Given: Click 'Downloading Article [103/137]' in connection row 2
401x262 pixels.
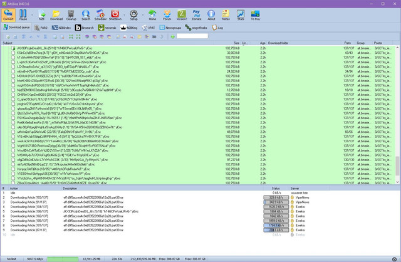Looking at the screenshot, I should 29,197.
